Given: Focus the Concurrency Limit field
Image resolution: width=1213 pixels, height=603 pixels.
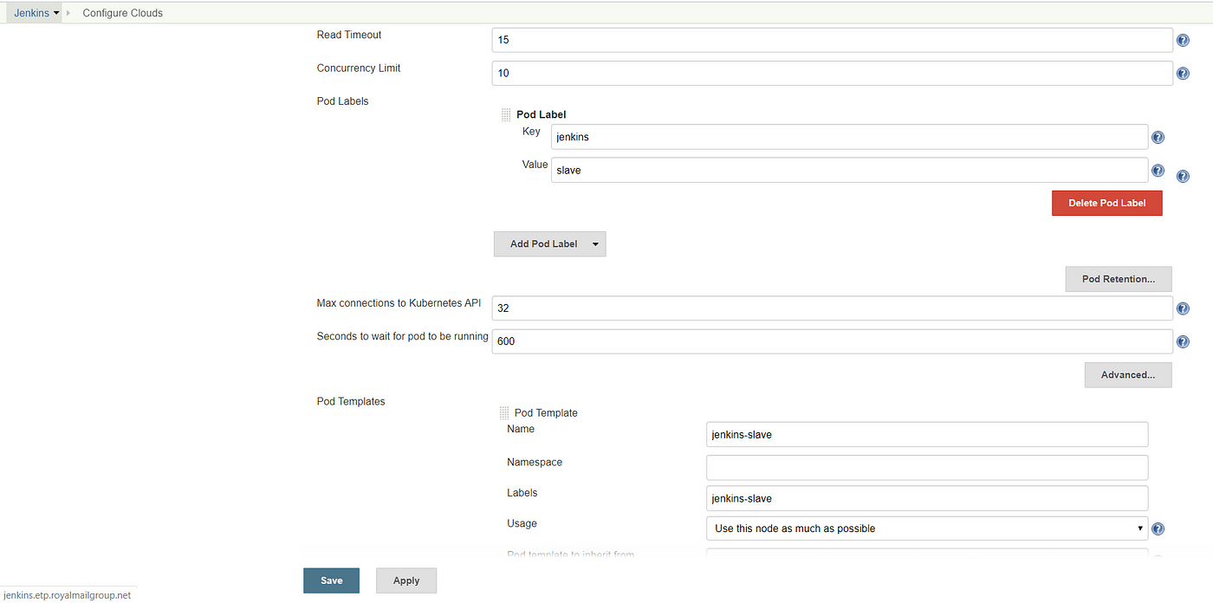Looking at the screenshot, I should [x=832, y=74].
